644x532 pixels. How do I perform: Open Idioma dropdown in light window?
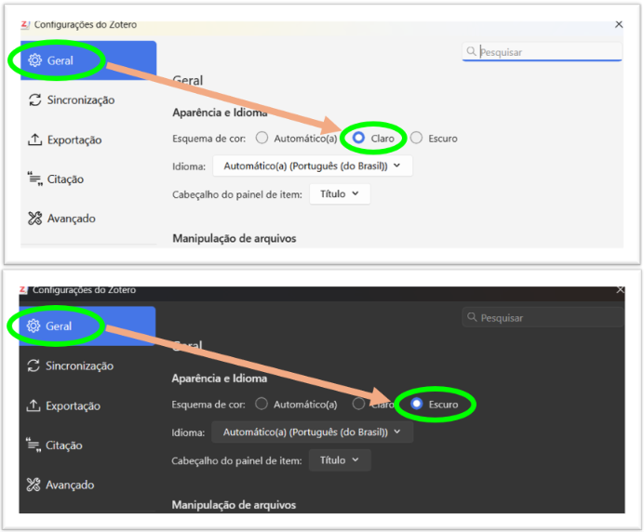pos(313,166)
